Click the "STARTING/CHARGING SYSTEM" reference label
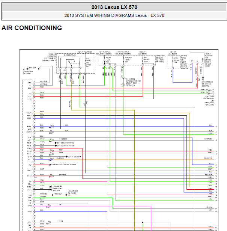This screenshot has width=227, height=231. (x=64, y=165)
